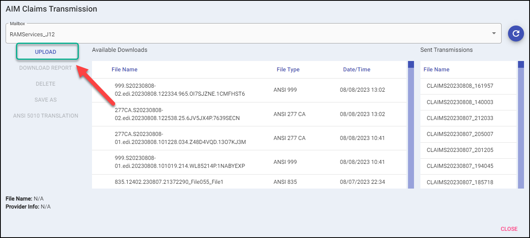The width and height of the screenshot is (530, 238).
Task: Sort downloads by File Type header
Action: [x=288, y=69]
